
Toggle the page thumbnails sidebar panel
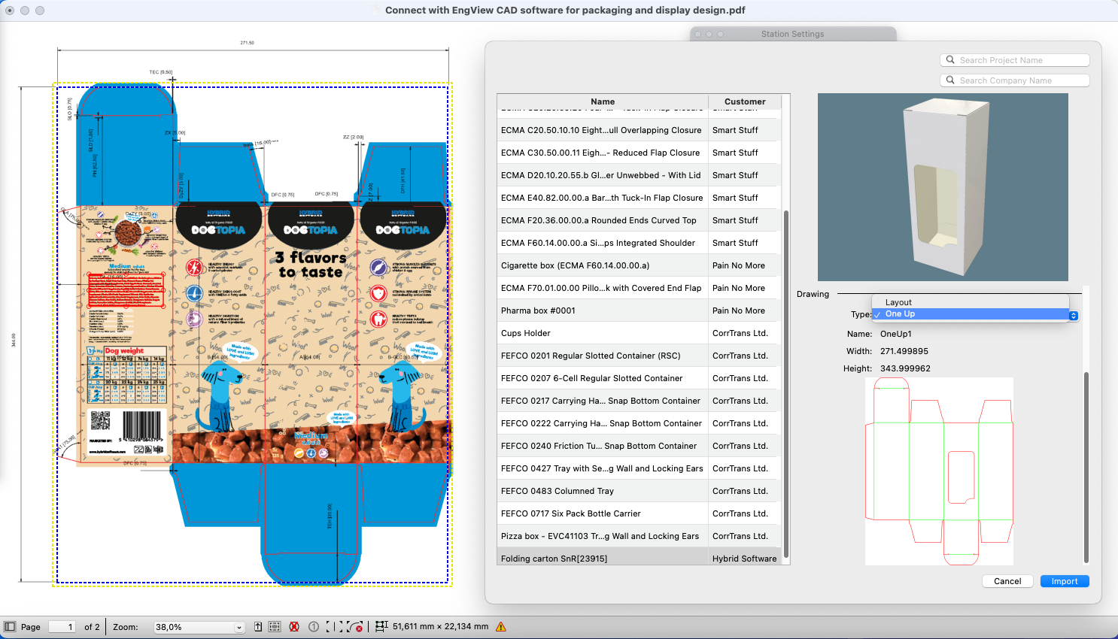click(x=11, y=626)
